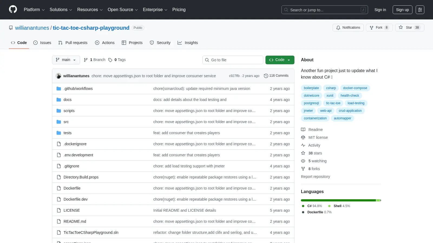Open the scripts folder icon

[59, 111]
